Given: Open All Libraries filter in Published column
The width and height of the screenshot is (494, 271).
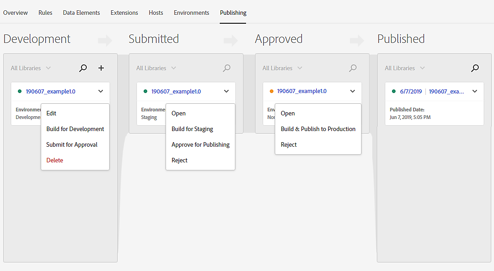Looking at the screenshot, I should 405,68.
